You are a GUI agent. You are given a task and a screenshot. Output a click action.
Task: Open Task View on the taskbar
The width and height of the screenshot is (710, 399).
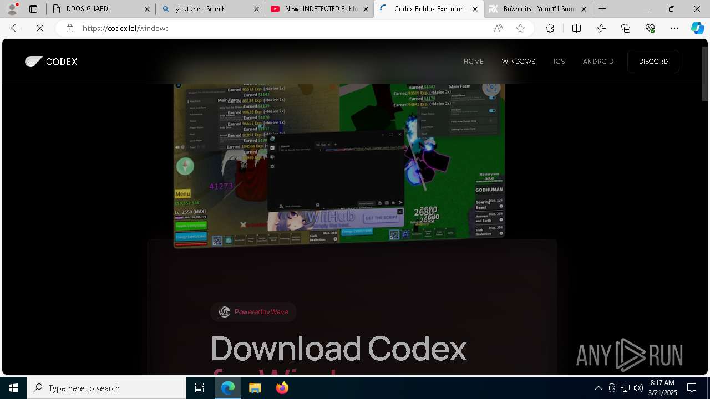200,388
